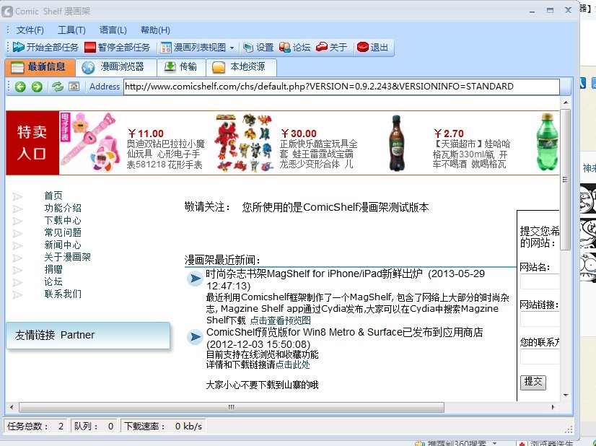Open Settings (设置) in the toolbar
Viewport: 596px width, 446px height.
point(258,47)
